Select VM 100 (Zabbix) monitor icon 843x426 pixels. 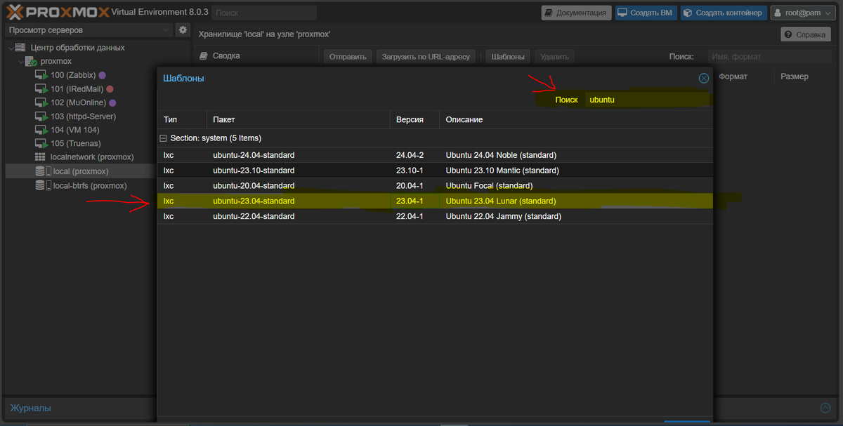point(41,75)
